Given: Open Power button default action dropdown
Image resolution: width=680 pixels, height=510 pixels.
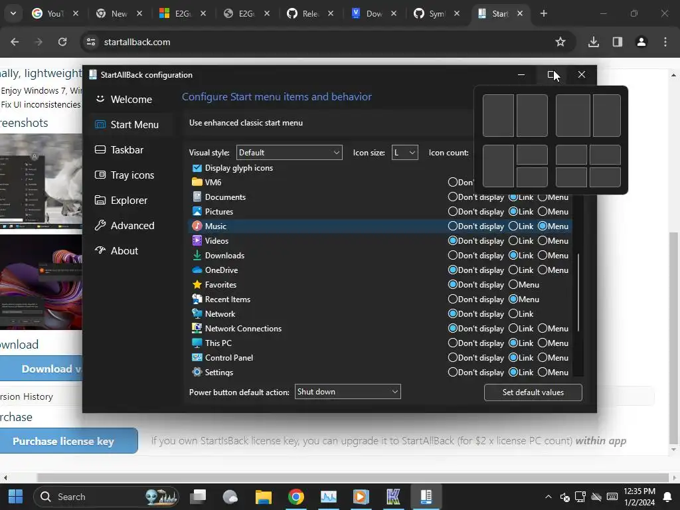Looking at the screenshot, I should (x=347, y=392).
